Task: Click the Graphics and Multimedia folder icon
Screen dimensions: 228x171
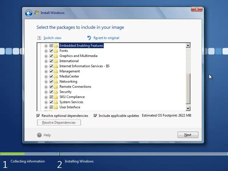Action: [56, 56]
